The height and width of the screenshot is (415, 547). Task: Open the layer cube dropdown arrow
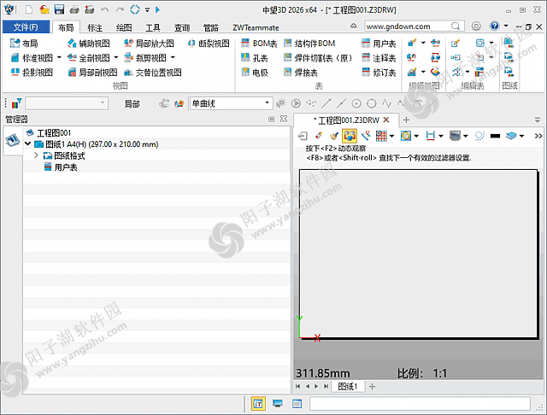point(522,136)
